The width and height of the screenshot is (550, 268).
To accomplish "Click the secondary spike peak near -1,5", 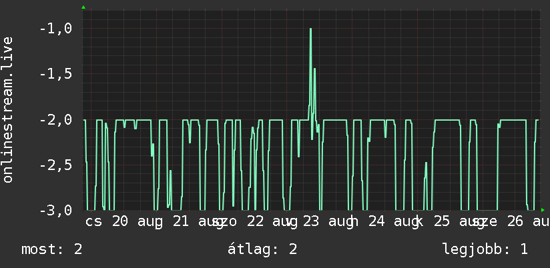I will 314,69.
